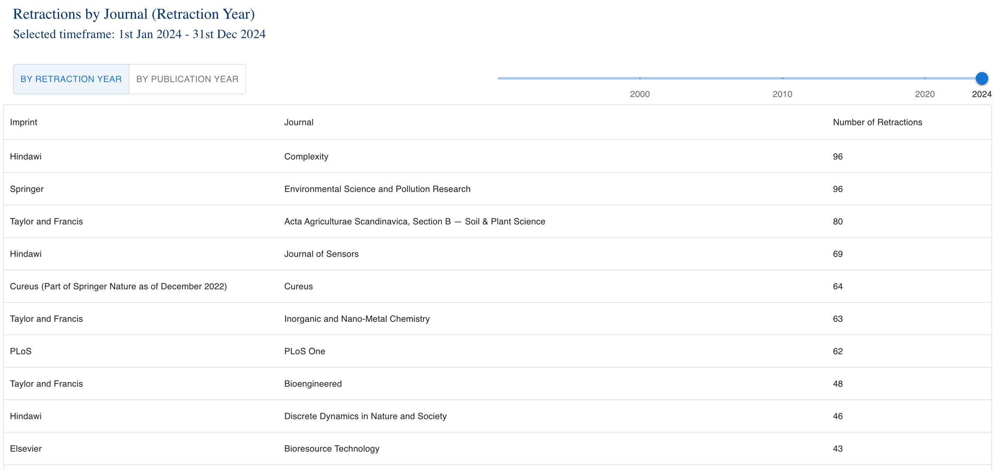Jump to the 2020 tick on timeline
This screenshot has width=997, height=470.
pos(925,78)
